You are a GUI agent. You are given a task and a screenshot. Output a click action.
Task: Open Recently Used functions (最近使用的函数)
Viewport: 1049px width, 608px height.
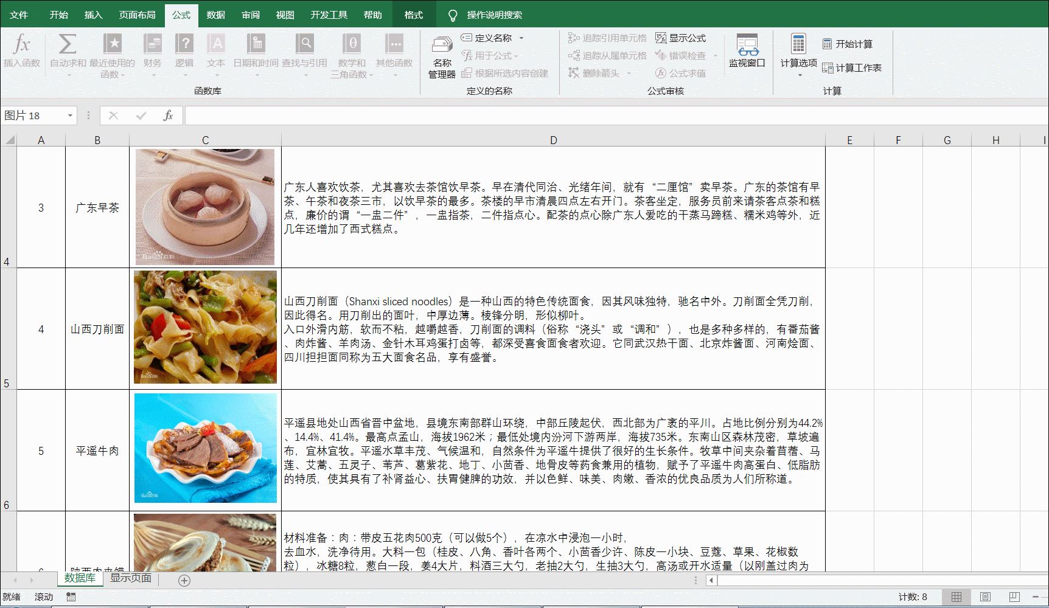[x=113, y=55]
